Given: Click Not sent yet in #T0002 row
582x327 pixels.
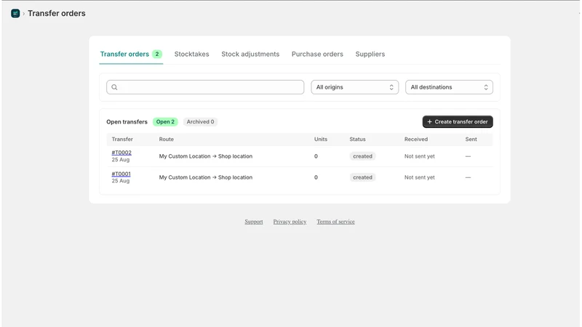Looking at the screenshot, I should coord(420,156).
